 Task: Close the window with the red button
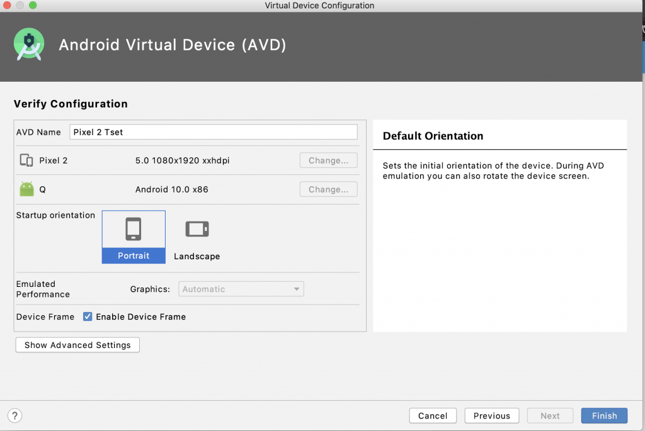point(7,5)
